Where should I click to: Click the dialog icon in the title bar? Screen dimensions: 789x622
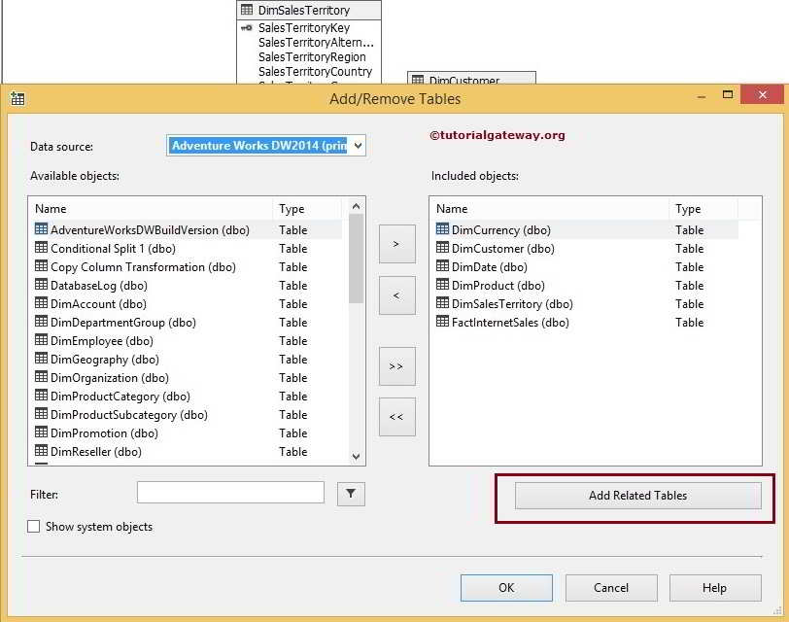pos(17,98)
